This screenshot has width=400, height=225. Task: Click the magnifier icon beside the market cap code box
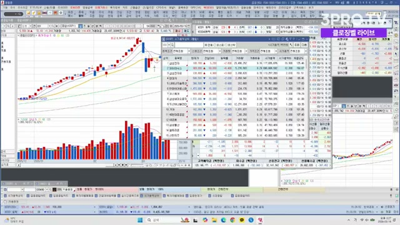(x=172, y=45)
